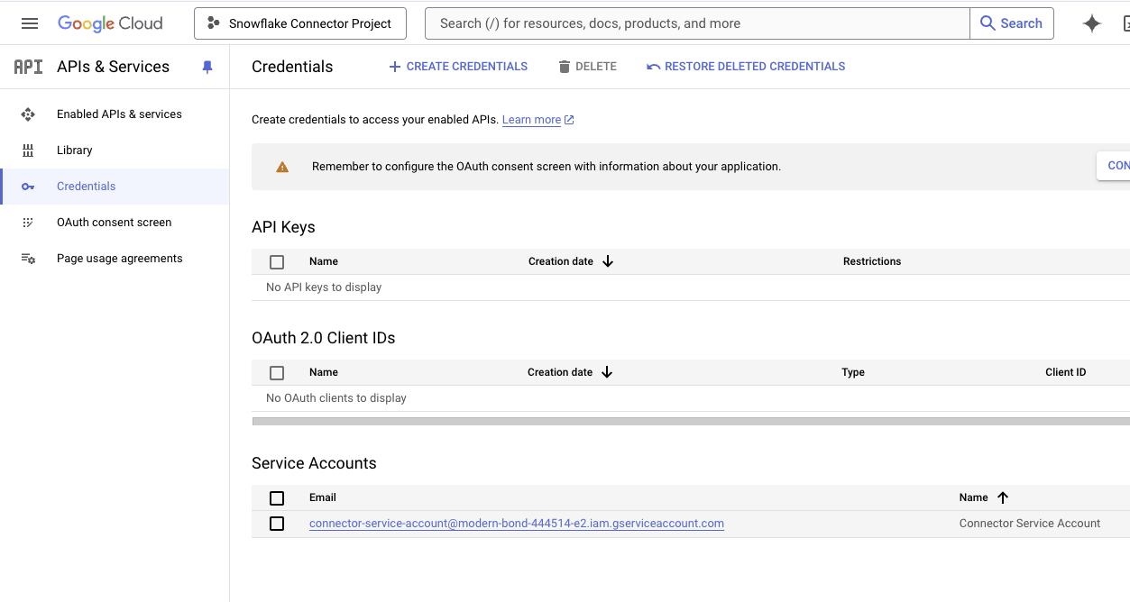The image size is (1130, 602).
Task: Open Library via its grid icon
Action: [x=29, y=150]
